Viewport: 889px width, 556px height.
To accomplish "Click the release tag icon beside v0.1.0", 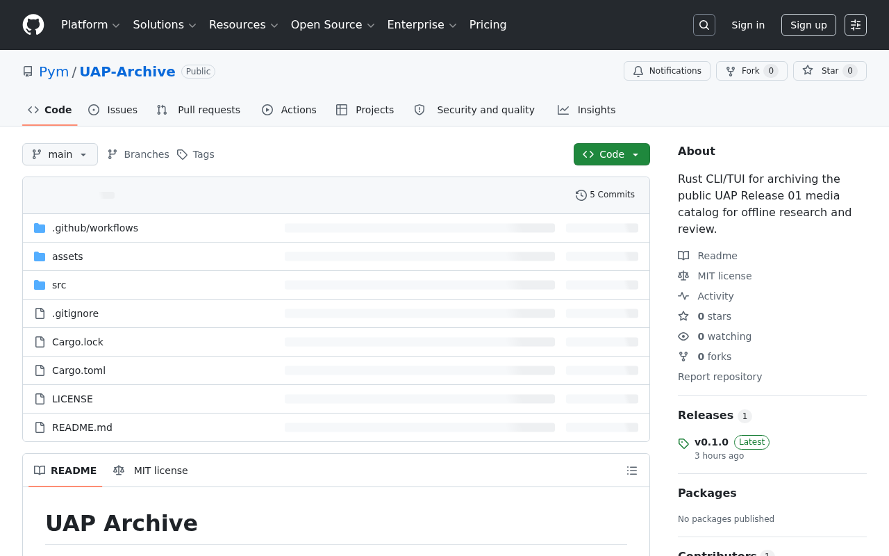I will coord(683,443).
